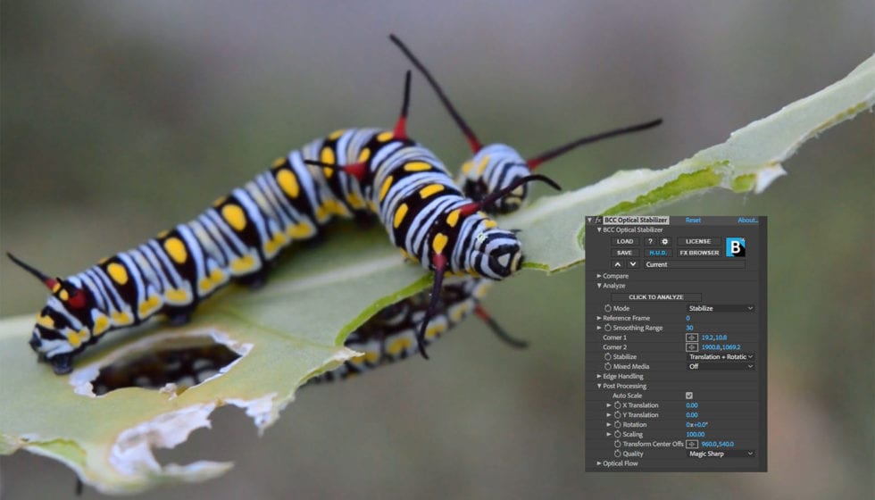
Task: Click the Scaling value 100.00
Action: pyautogui.click(x=696, y=434)
